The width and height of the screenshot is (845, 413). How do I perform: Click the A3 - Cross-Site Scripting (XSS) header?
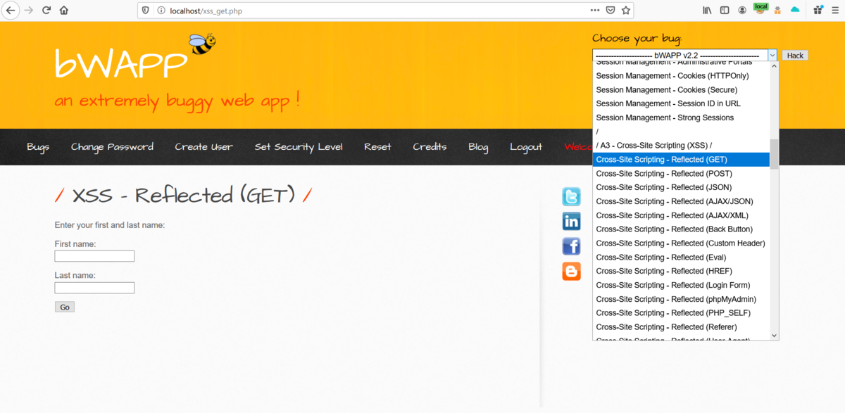[x=681, y=146]
